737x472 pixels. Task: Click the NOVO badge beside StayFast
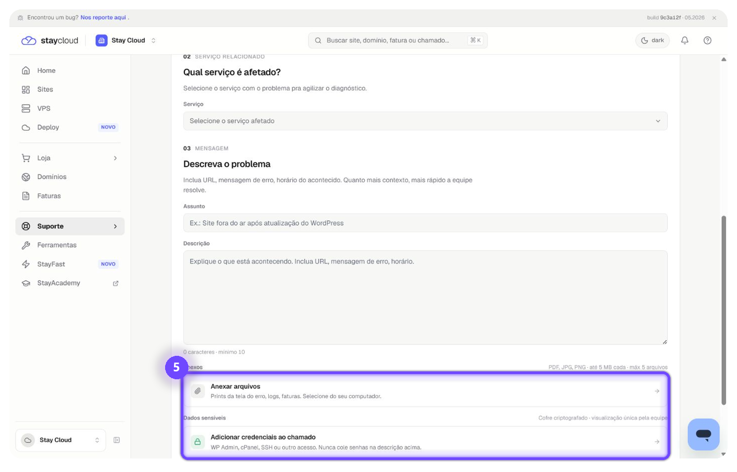click(108, 264)
